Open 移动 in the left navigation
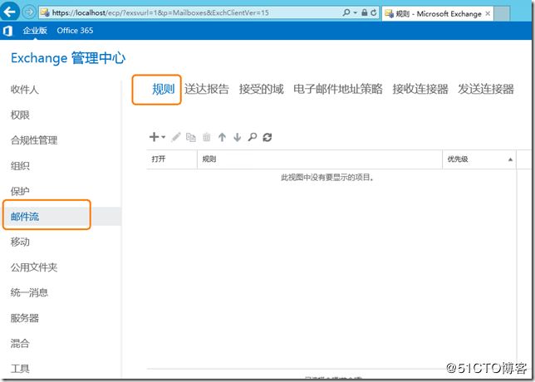 point(20,242)
